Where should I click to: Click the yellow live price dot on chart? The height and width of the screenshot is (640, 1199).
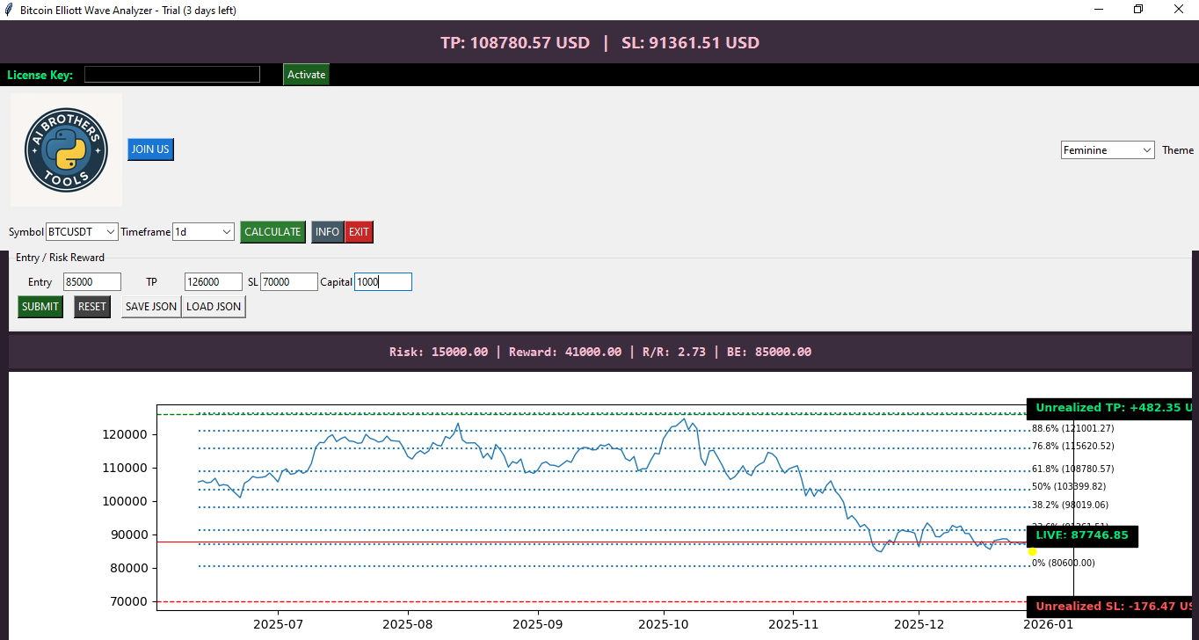(1033, 551)
